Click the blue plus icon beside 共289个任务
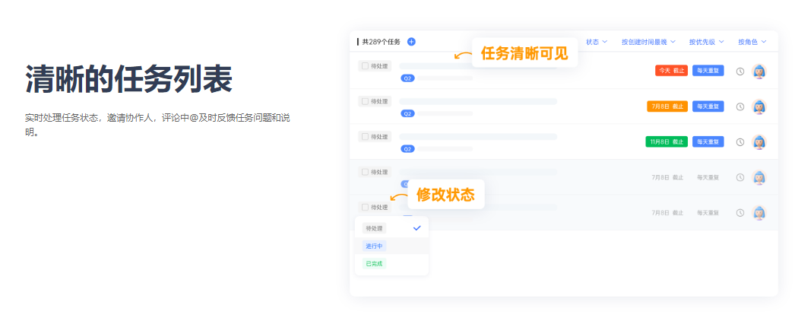This screenshot has height=321, width=798. pyautogui.click(x=411, y=42)
